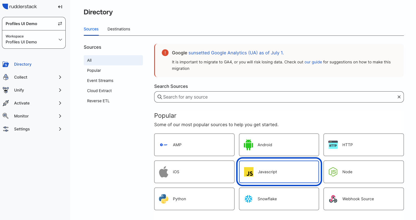Click the 'Directory' page heading

pyautogui.click(x=98, y=12)
